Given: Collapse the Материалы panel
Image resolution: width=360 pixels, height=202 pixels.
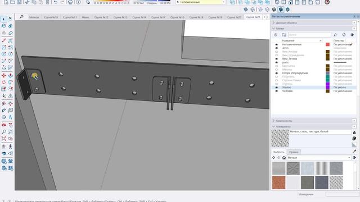Looking at the screenshot, I should (274, 126).
